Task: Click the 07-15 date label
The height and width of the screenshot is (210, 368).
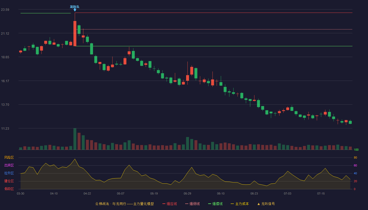Action: coord(321,193)
